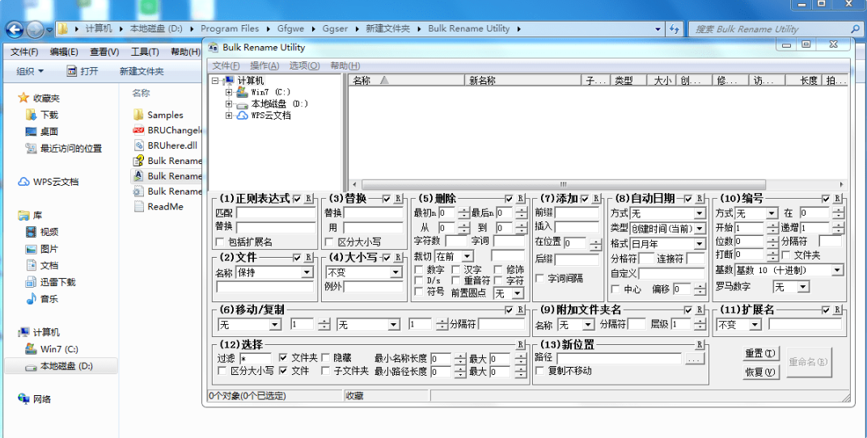The width and height of the screenshot is (867, 438).
Task: Click the 重置(T) button
Action: click(x=761, y=353)
